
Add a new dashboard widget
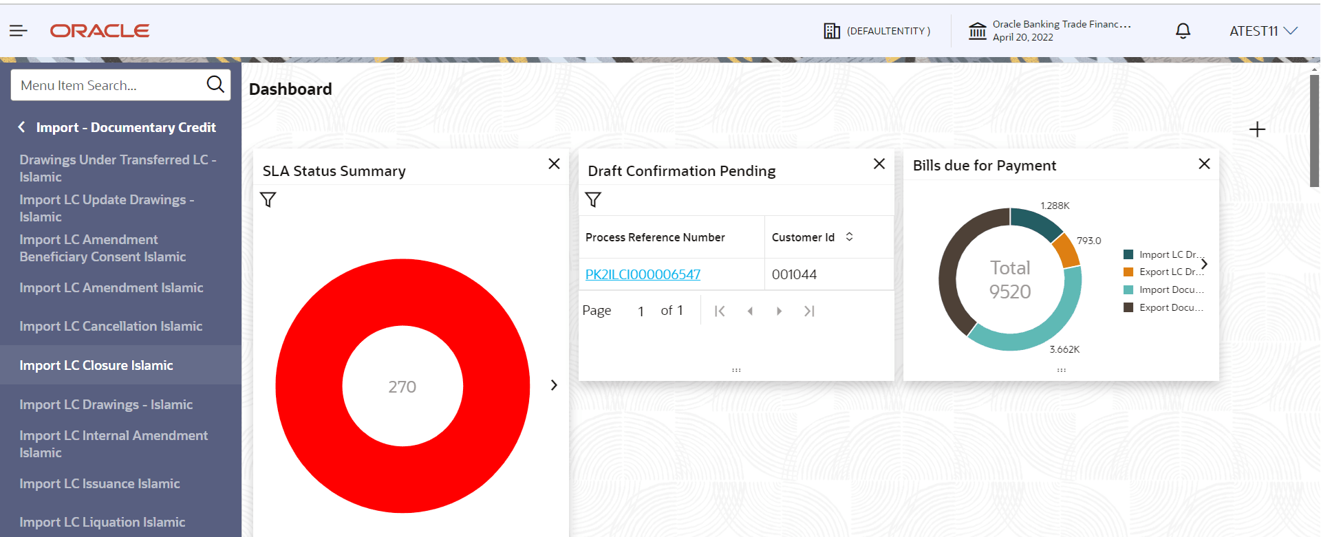pos(1257,129)
